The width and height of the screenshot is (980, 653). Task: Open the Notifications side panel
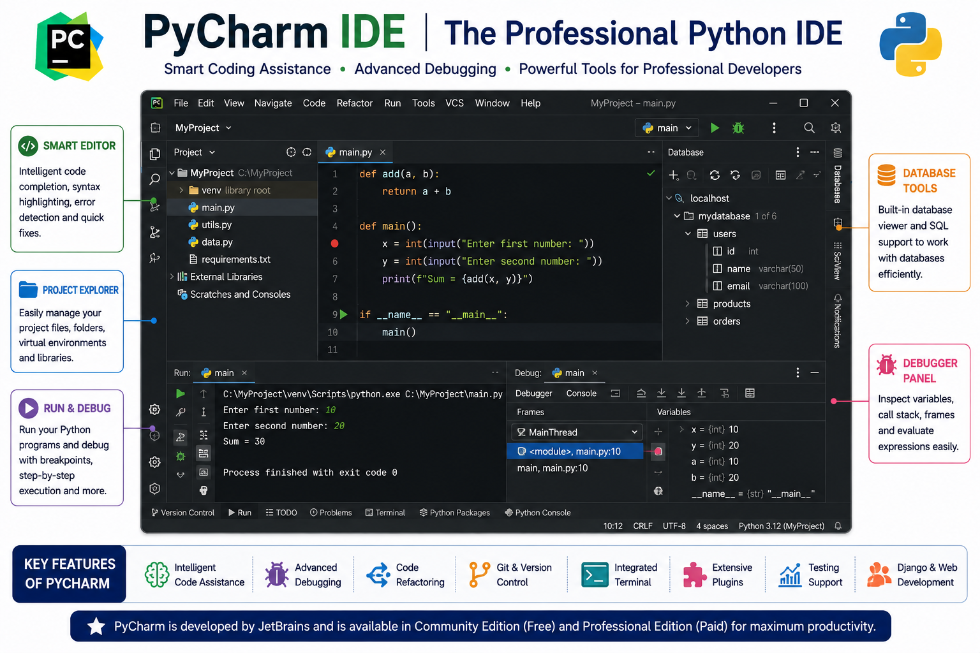(x=838, y=321)
